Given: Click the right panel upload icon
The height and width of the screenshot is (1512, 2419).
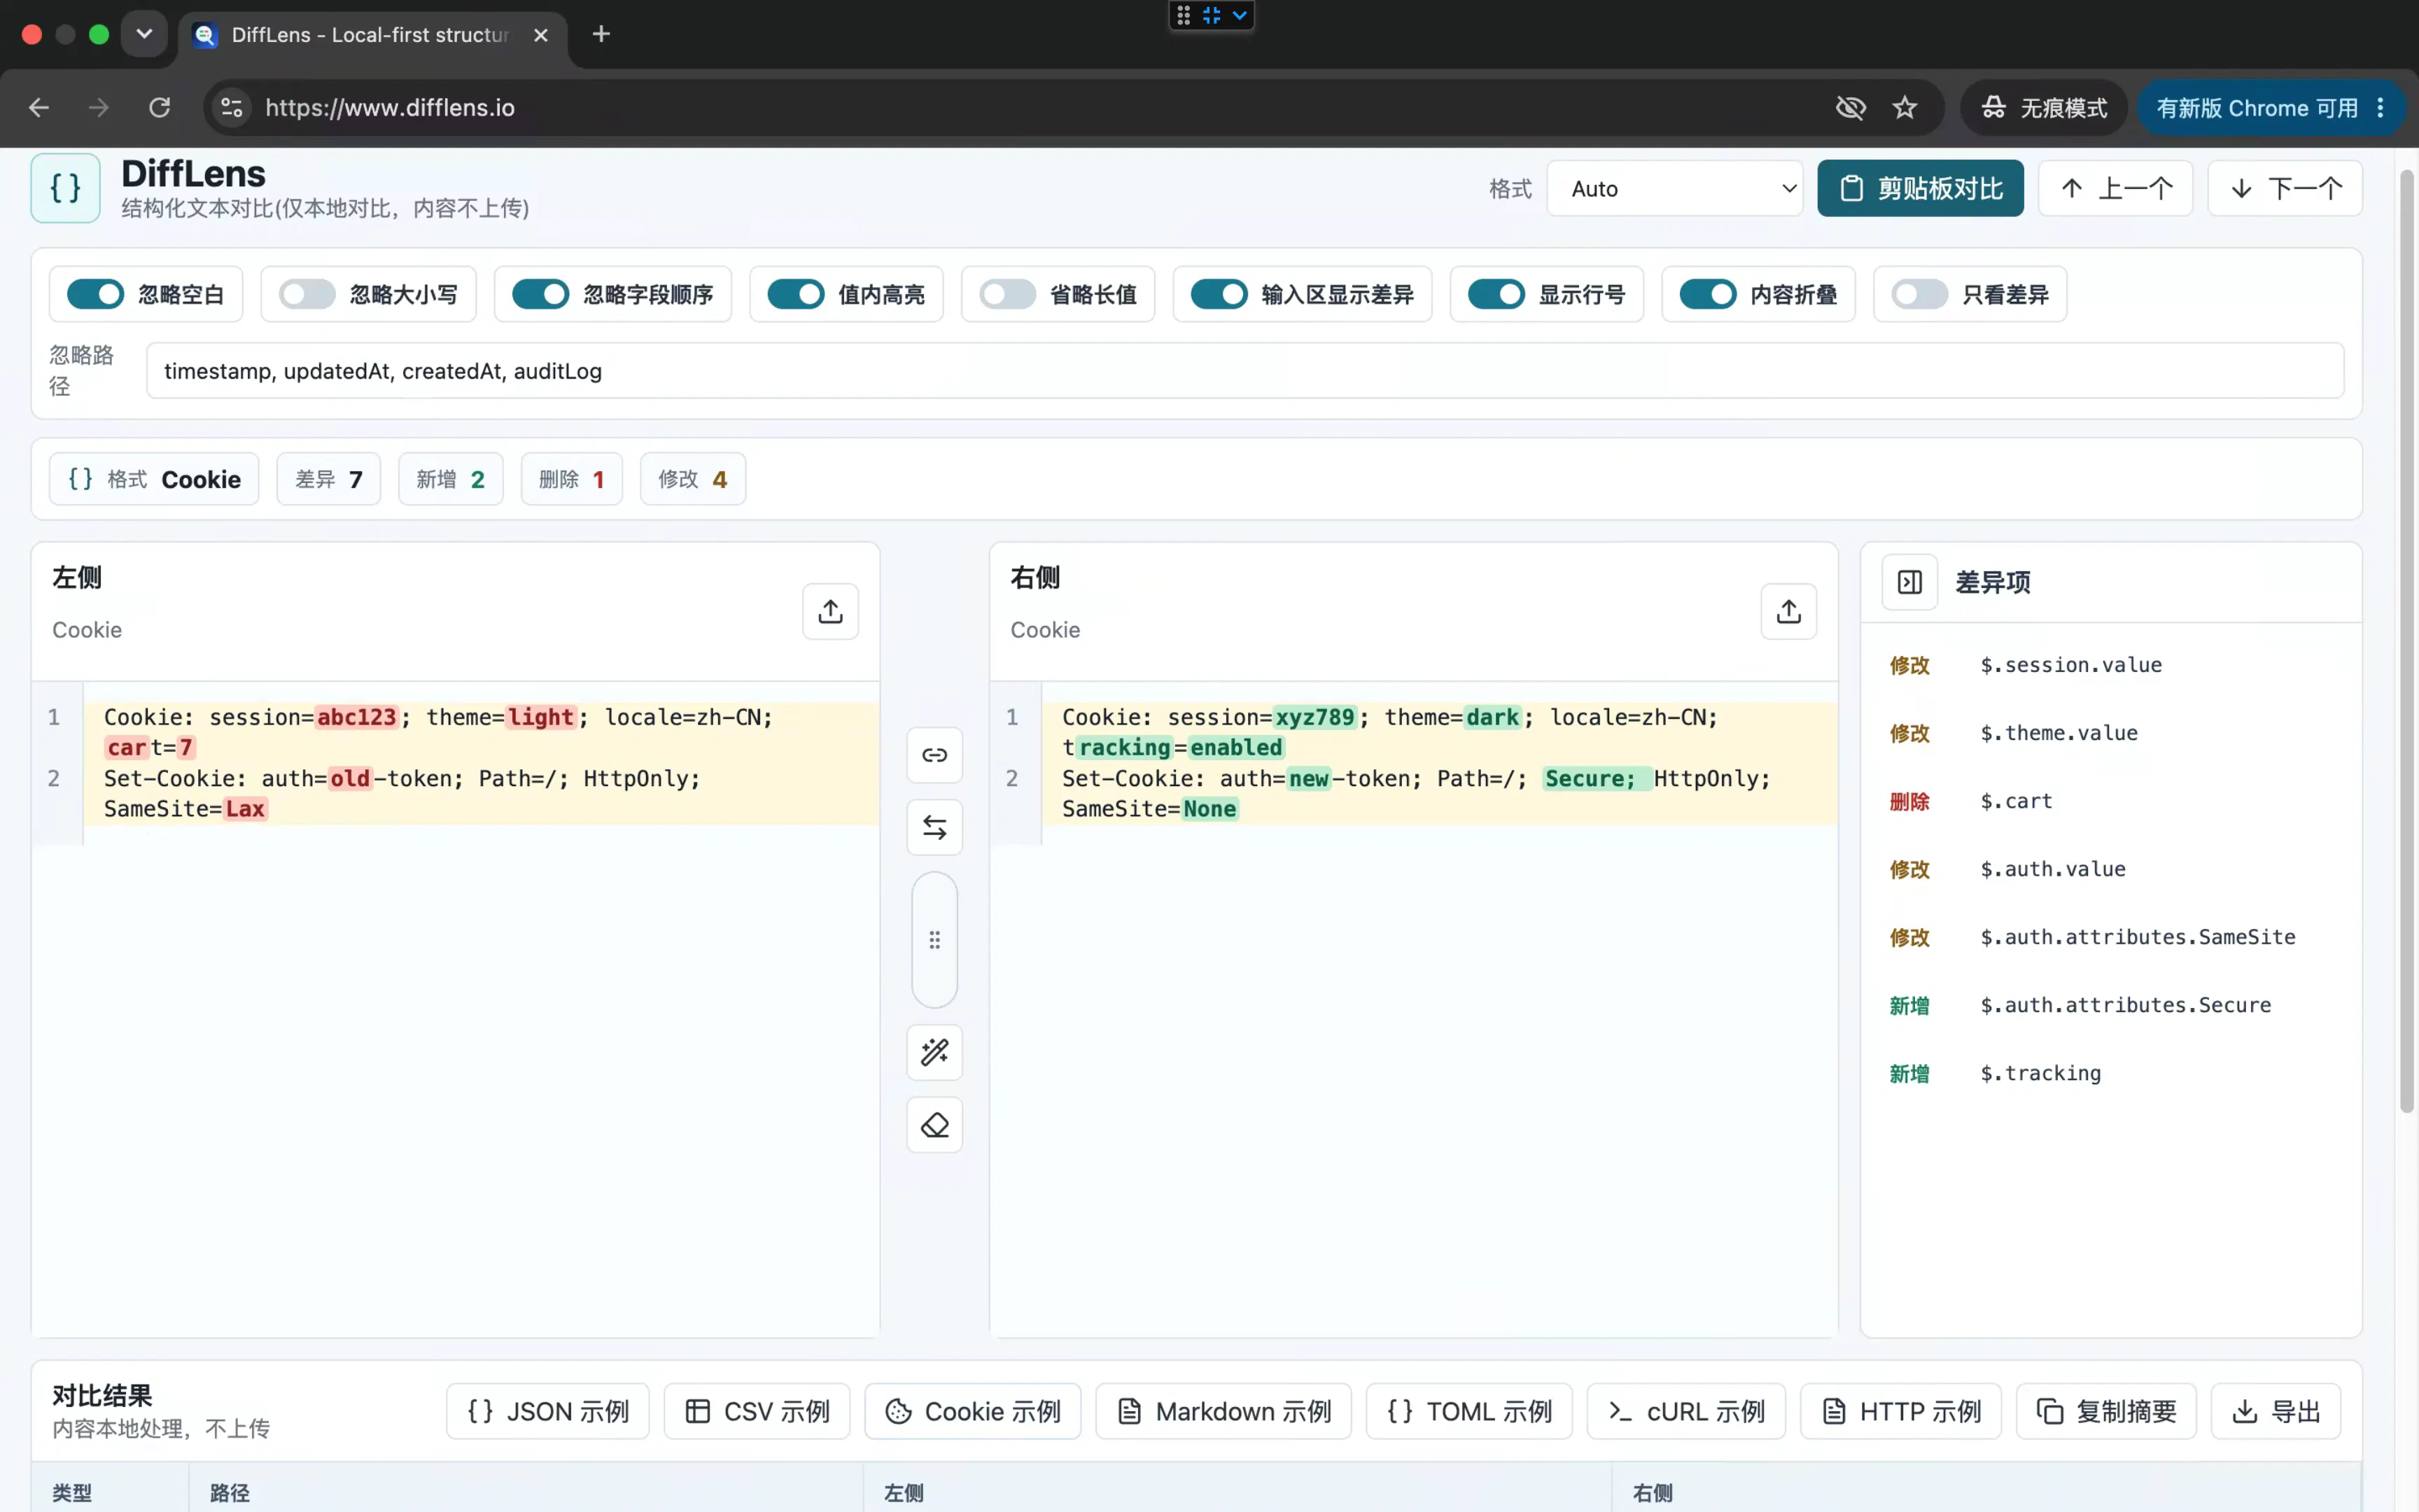Looking at the screenshot, I should [x=1788, y=611].
